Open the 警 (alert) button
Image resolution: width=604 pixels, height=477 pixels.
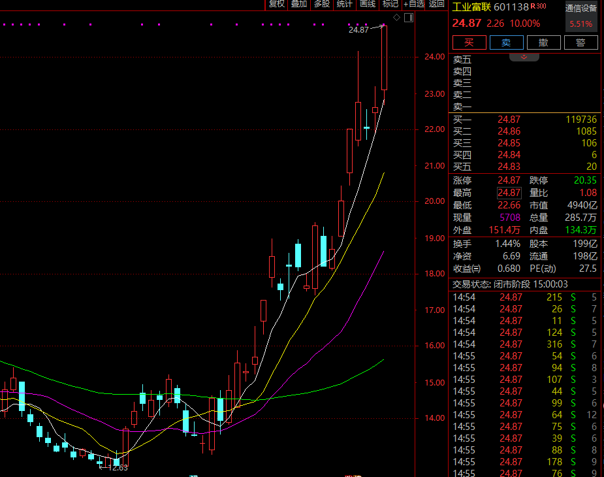click(580, 42)
